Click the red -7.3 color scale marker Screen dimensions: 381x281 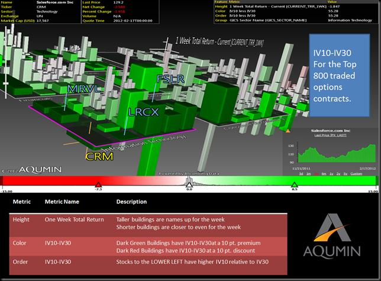98,184
